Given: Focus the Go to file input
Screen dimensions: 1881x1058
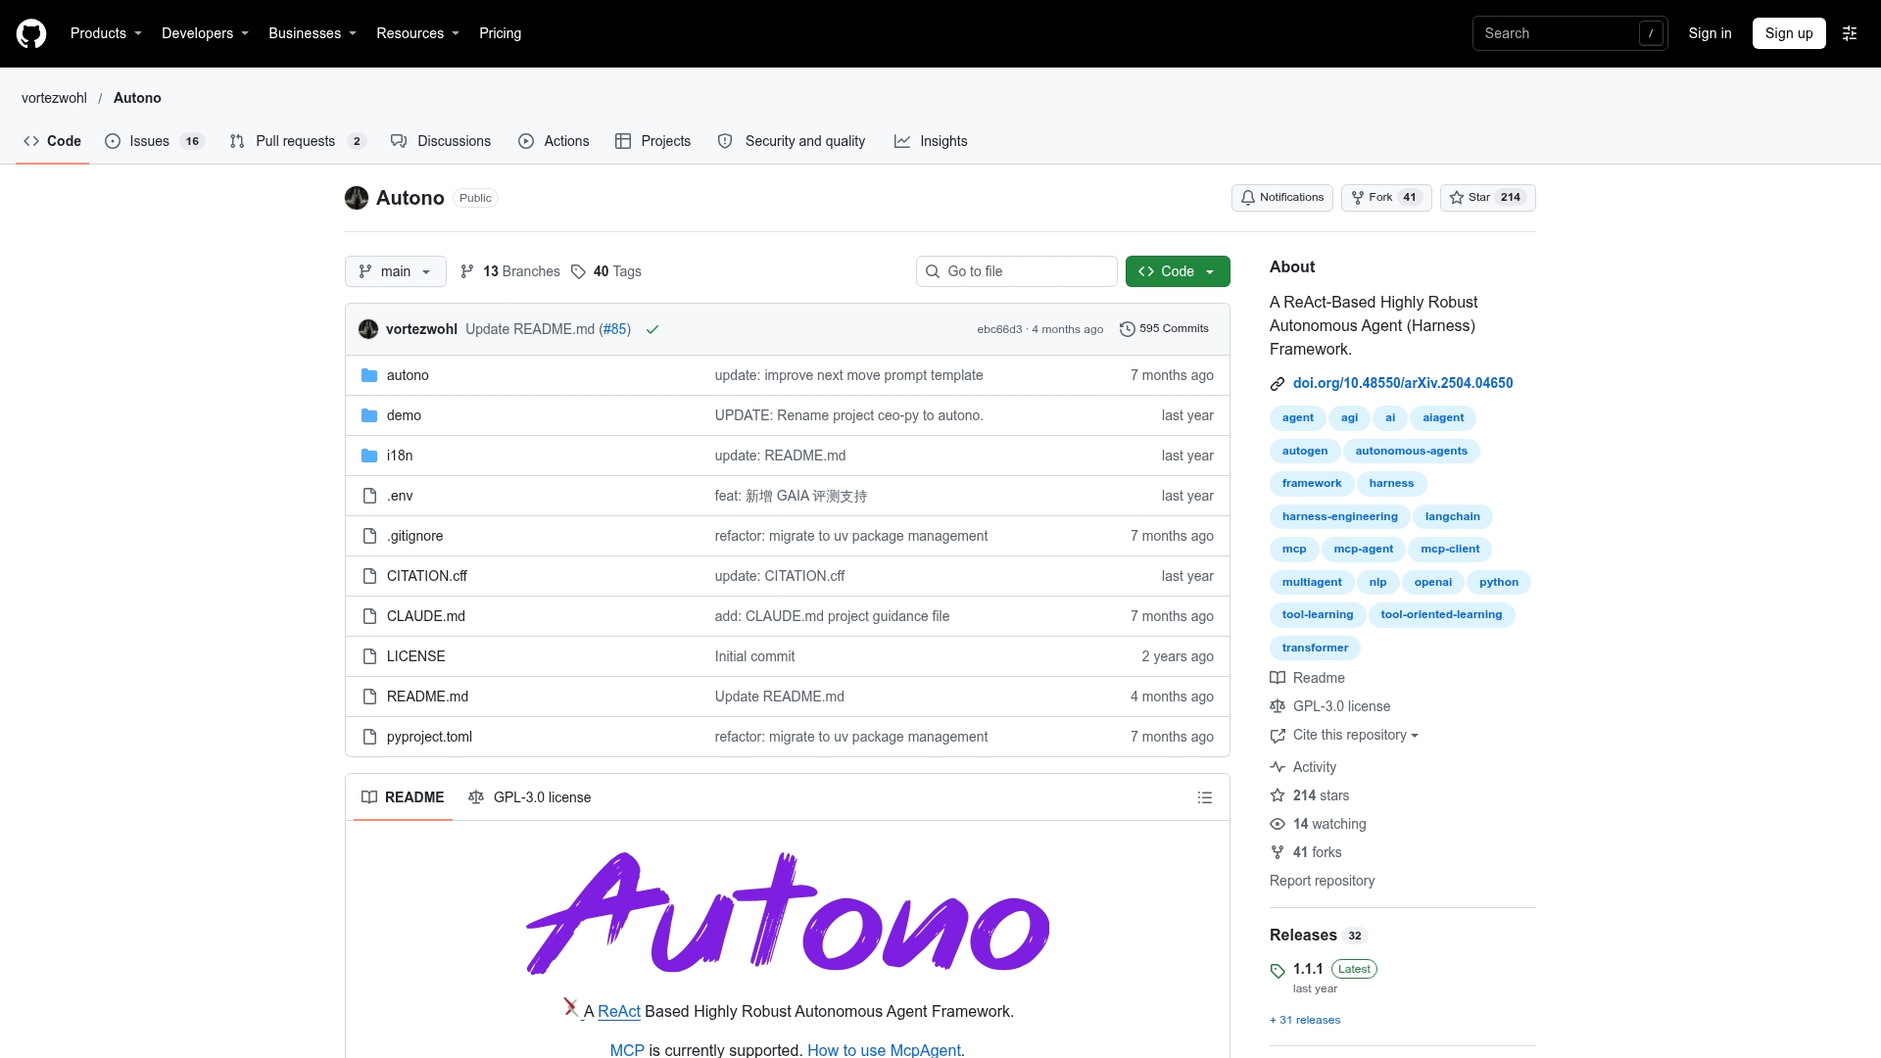Looking at the screenshot, I should tap(1017, 271).
